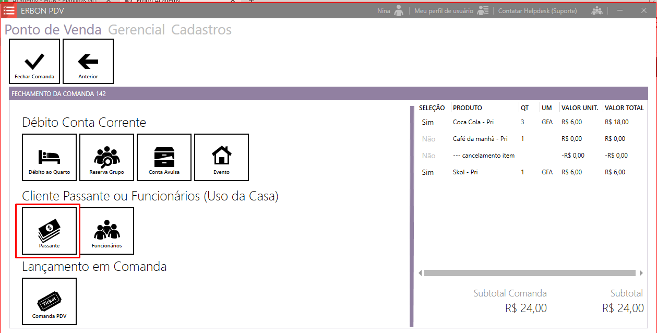This screenshot has height=333, width=657.
Task: Click the Fechar Comanda checkmark button
Action: coord(34,62)
